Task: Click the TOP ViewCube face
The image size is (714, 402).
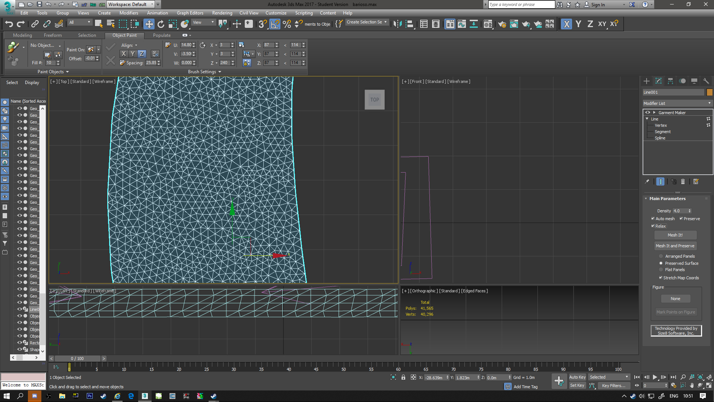Action: tap(375, 100)
